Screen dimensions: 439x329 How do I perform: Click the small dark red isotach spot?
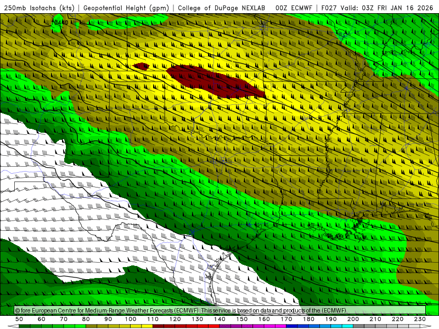(141, 66)
